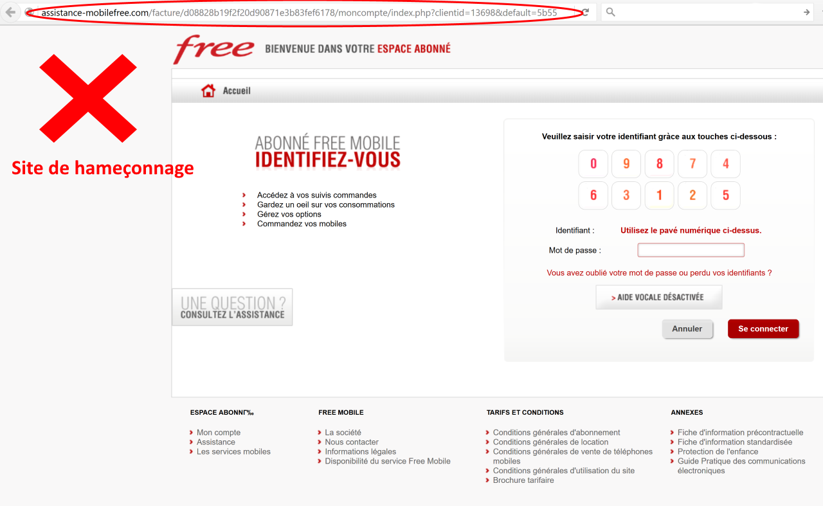823x506 pixels.
Task: Click the browser address bar URL
Action: tap(299, 13)
